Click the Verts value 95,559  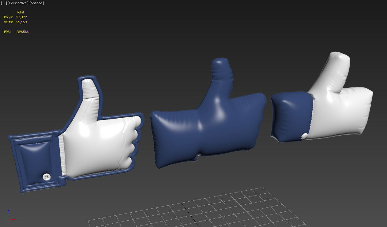click(x=21, y=22)
